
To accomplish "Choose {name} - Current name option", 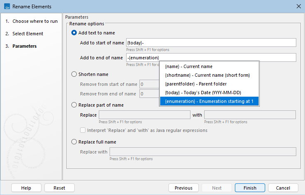I will 209,66.
